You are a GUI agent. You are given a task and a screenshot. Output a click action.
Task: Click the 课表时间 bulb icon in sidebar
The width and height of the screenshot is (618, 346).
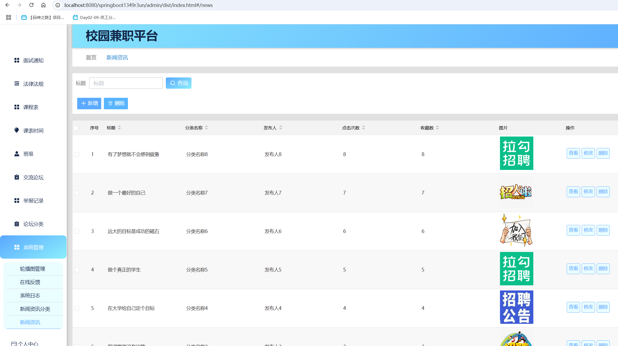click(x=17, y=130)
